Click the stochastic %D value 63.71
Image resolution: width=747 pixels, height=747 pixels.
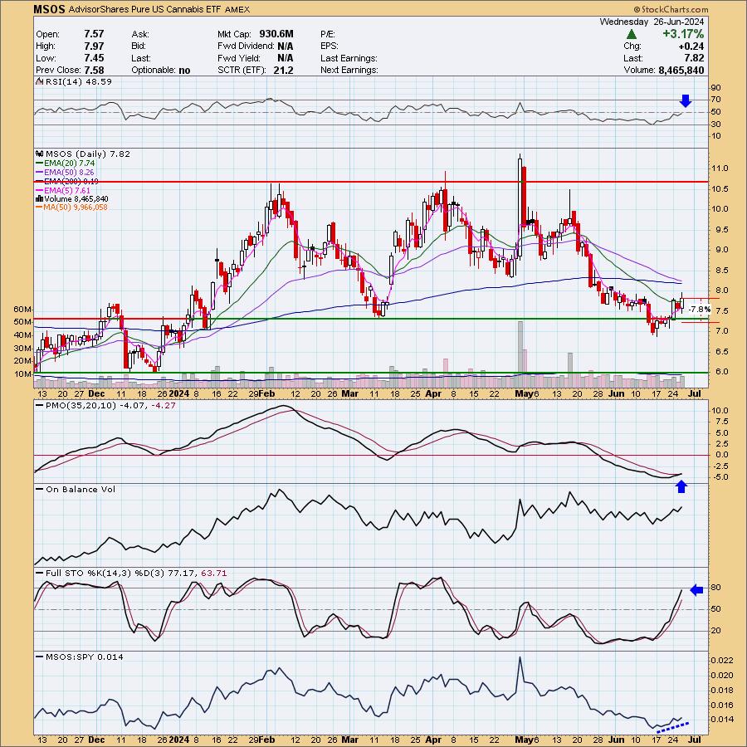[x=214, y=573]
